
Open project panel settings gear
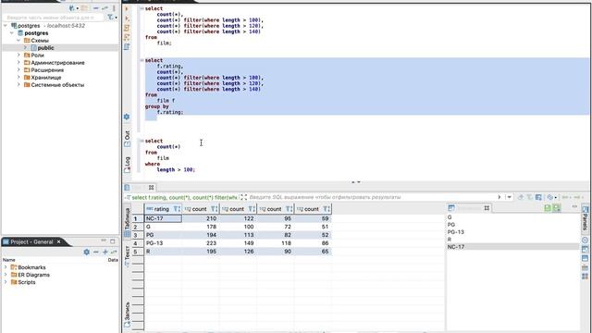tap(86, 252)
